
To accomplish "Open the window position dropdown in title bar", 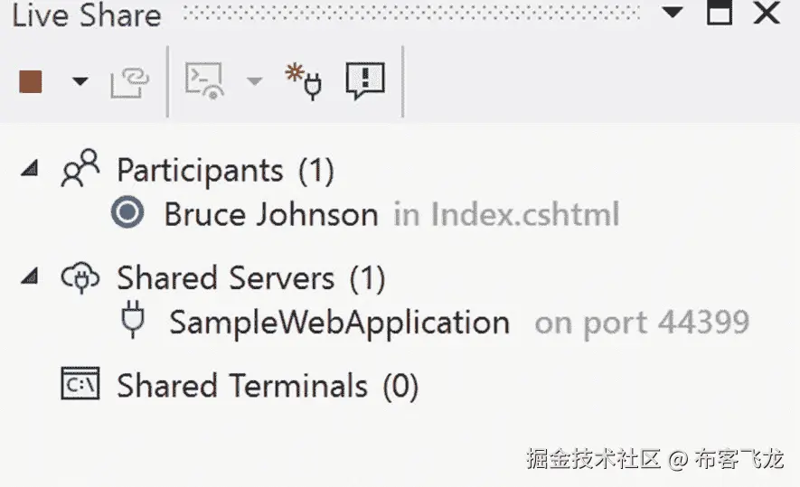I will point(673,14).
